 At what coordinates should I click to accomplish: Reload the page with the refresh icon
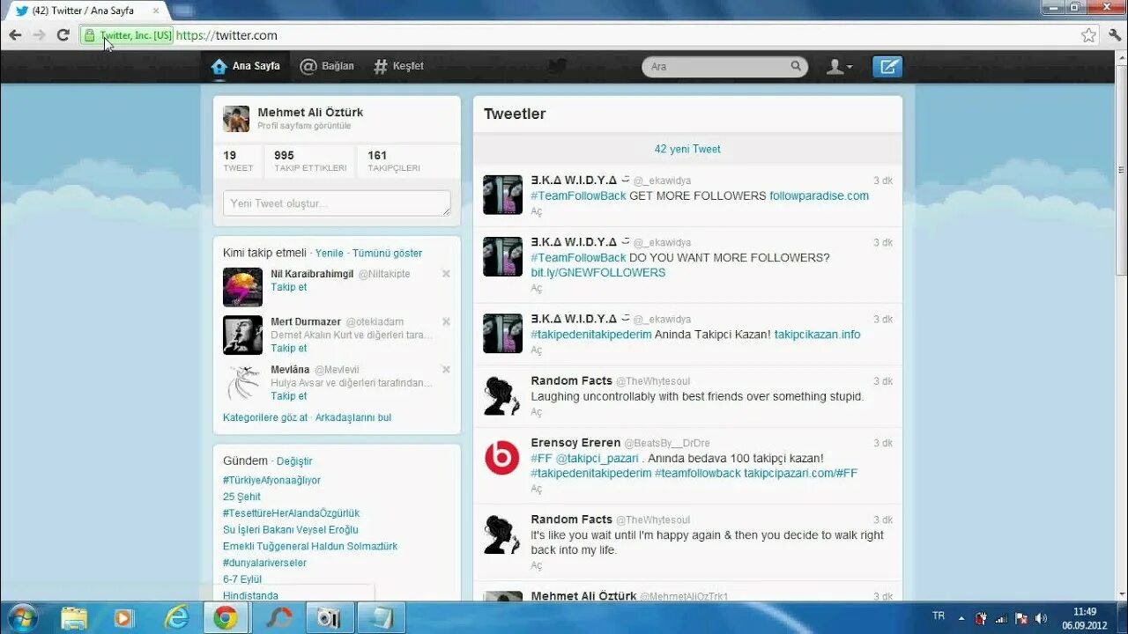(x=63, y=35)
